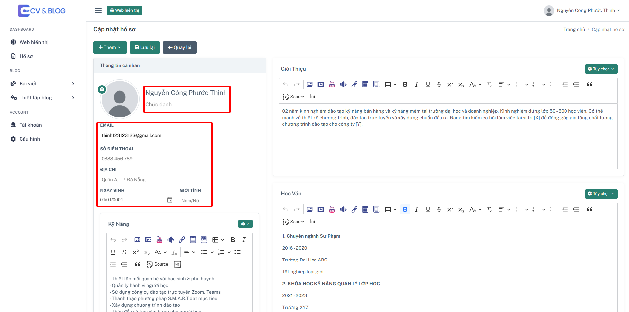Click remove format icon in Học Vấn editor
Screen dimensions: 629x312
click(489, 209)
